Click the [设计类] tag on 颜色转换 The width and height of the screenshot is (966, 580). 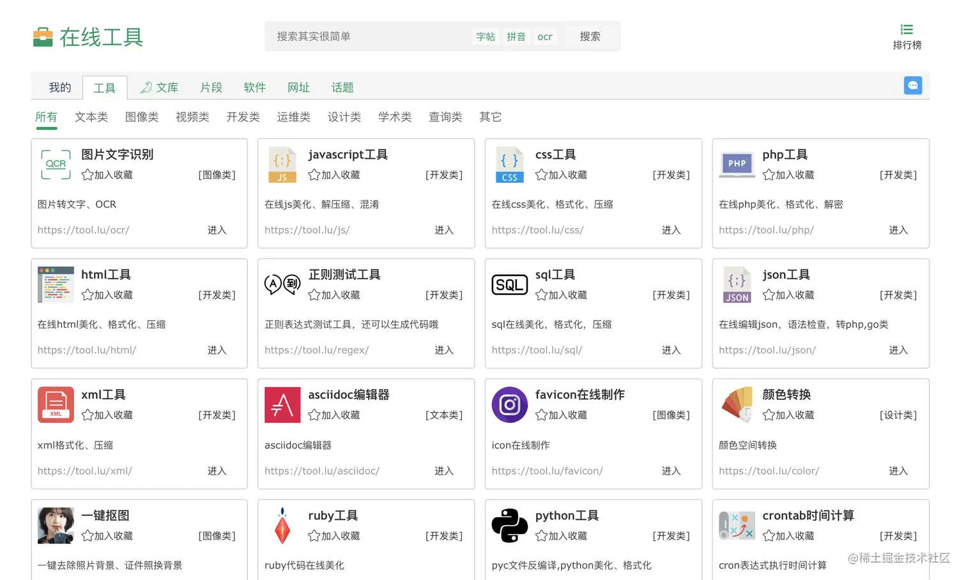(898, 415)
